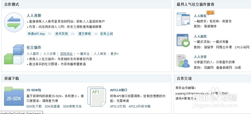251x114 pixels.
Task: Visit the 17K小说网 case example
Action: pyautogui.click(x=242, y=47)
